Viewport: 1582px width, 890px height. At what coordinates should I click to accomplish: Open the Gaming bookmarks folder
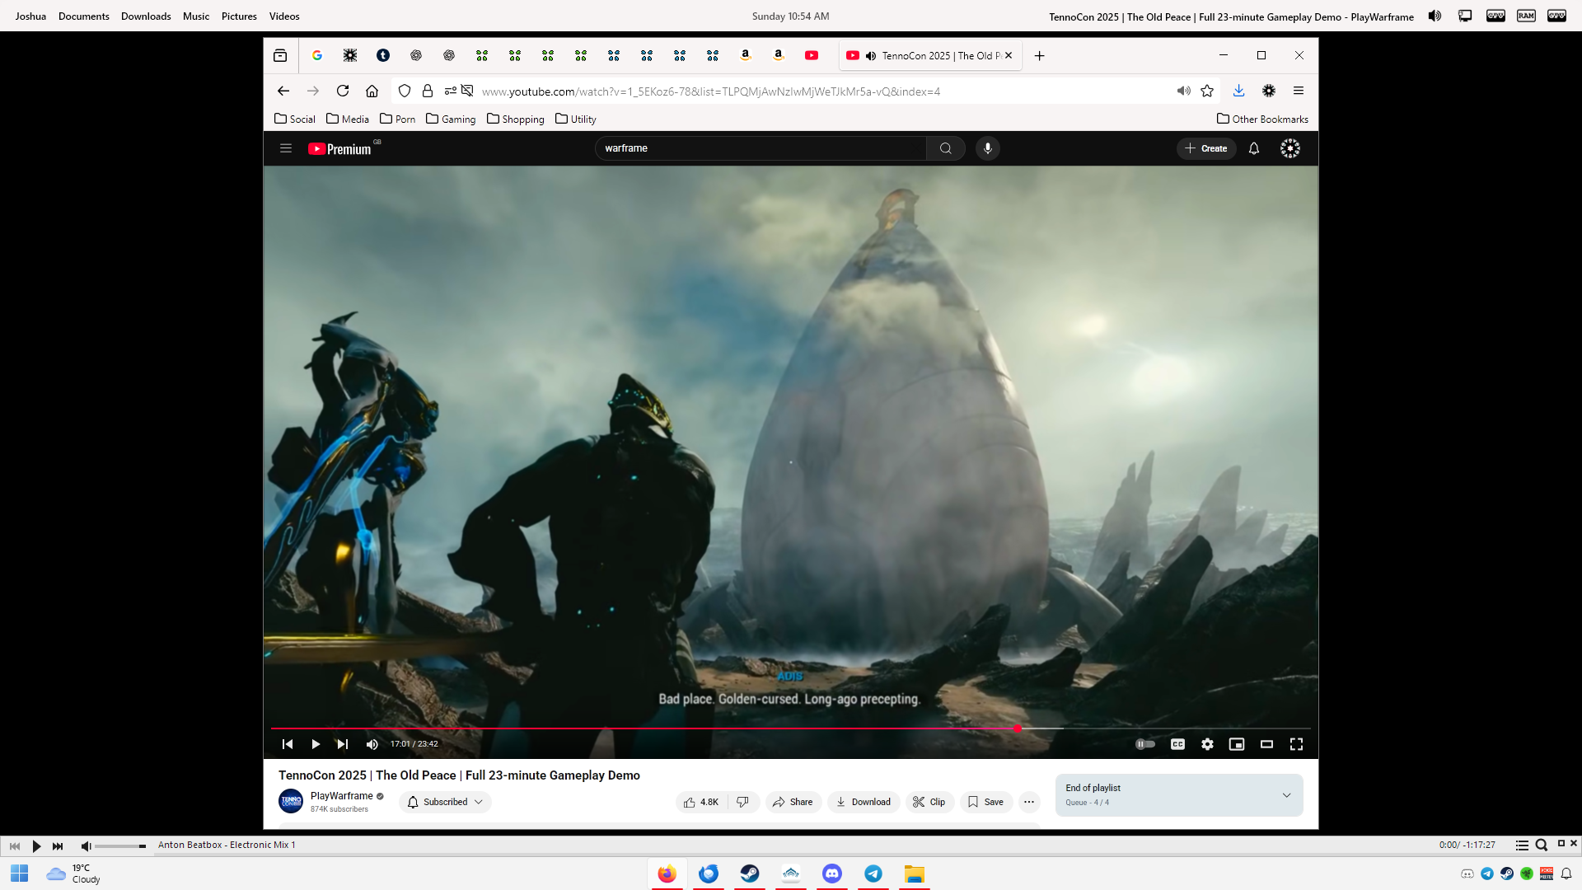(451, 119)
